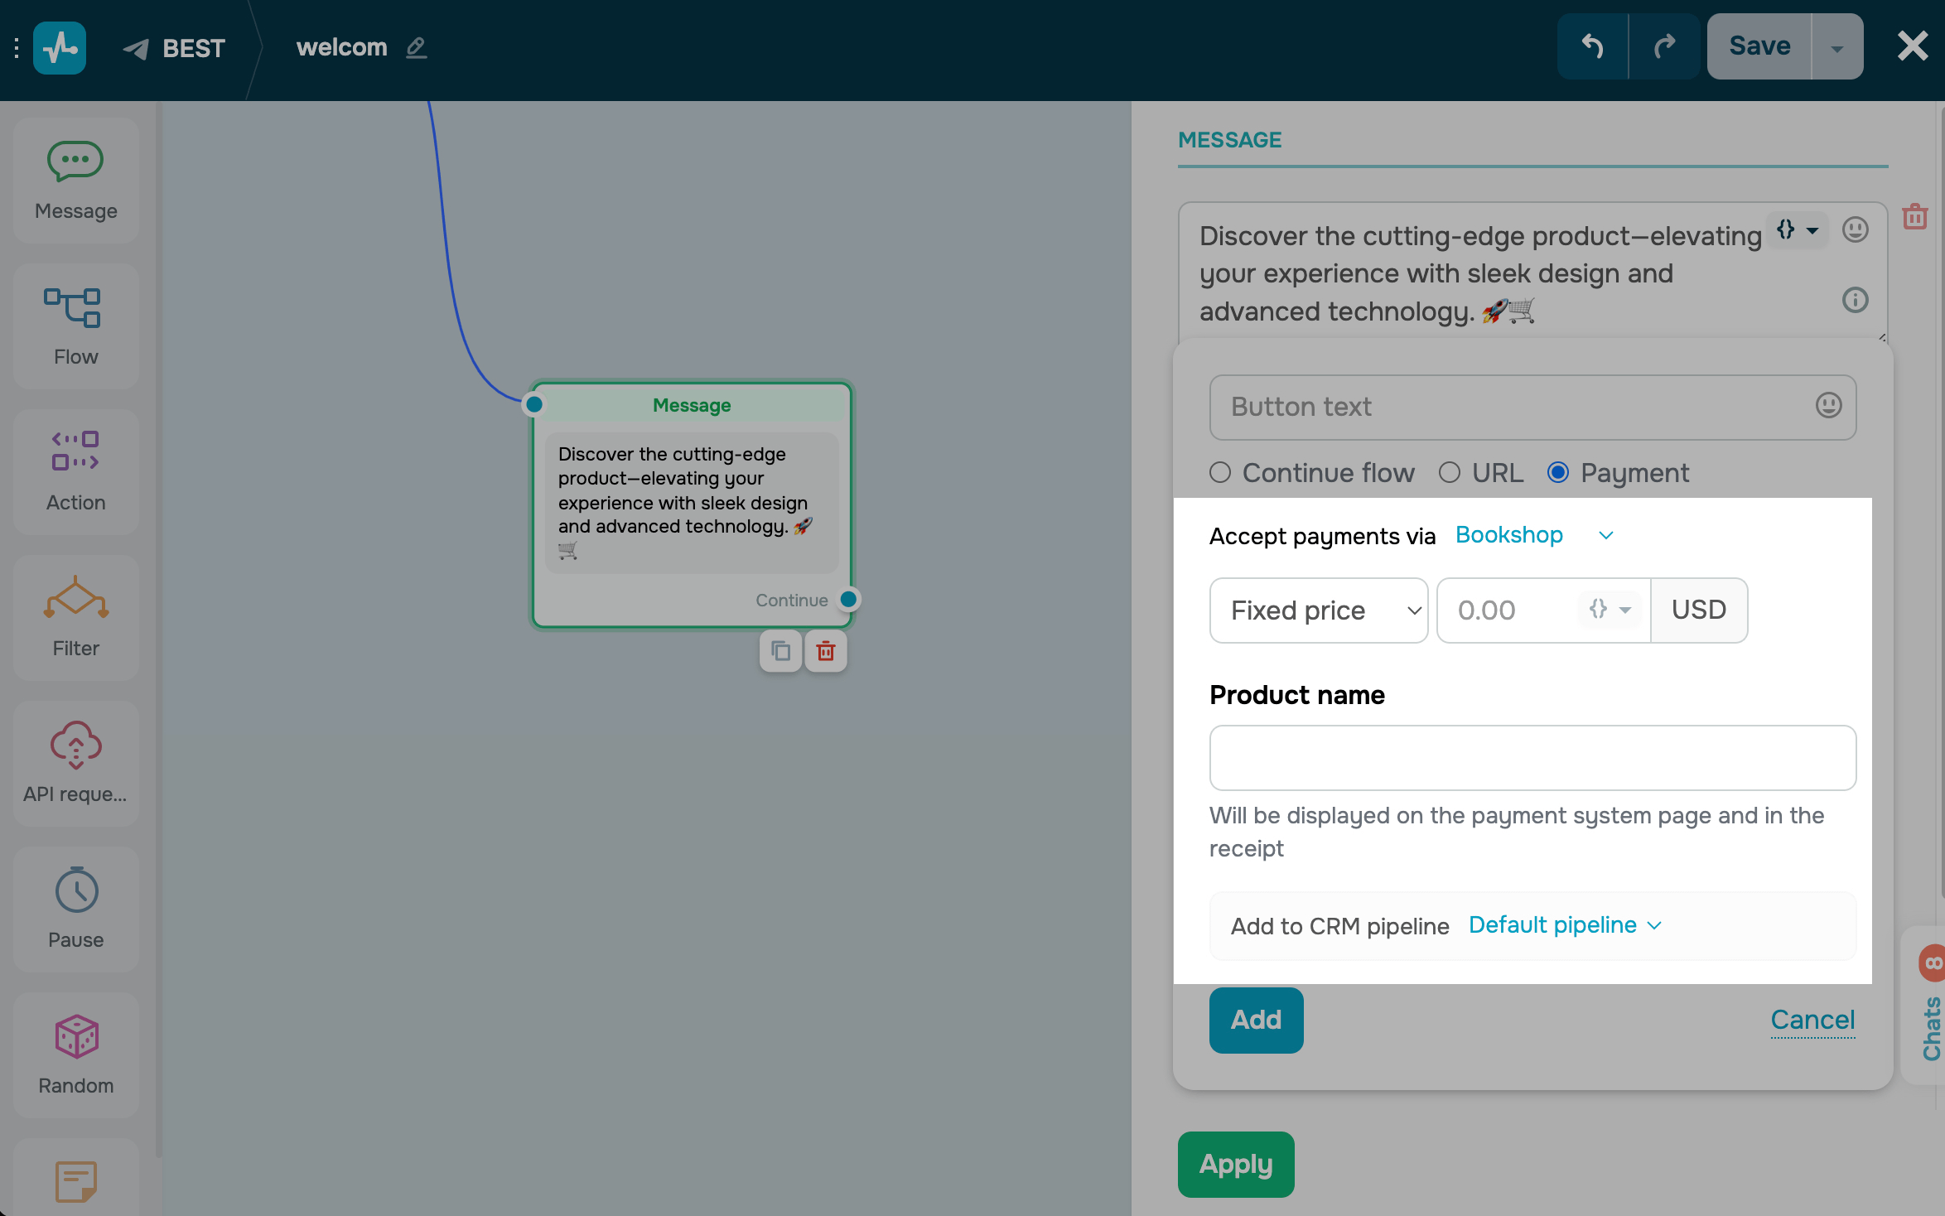Click the redo arrow in header
The height and width of the screenshot is (1216, 1945).
click(x=1664, y=46)
